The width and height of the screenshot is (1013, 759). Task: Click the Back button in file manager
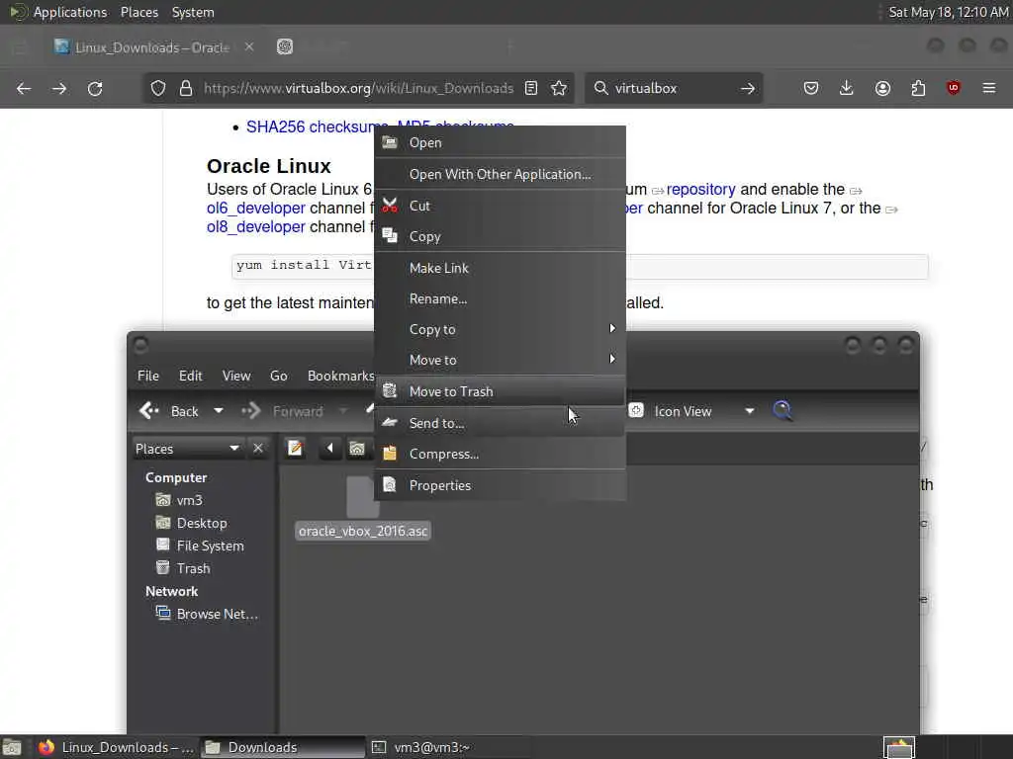click(169, 410)
